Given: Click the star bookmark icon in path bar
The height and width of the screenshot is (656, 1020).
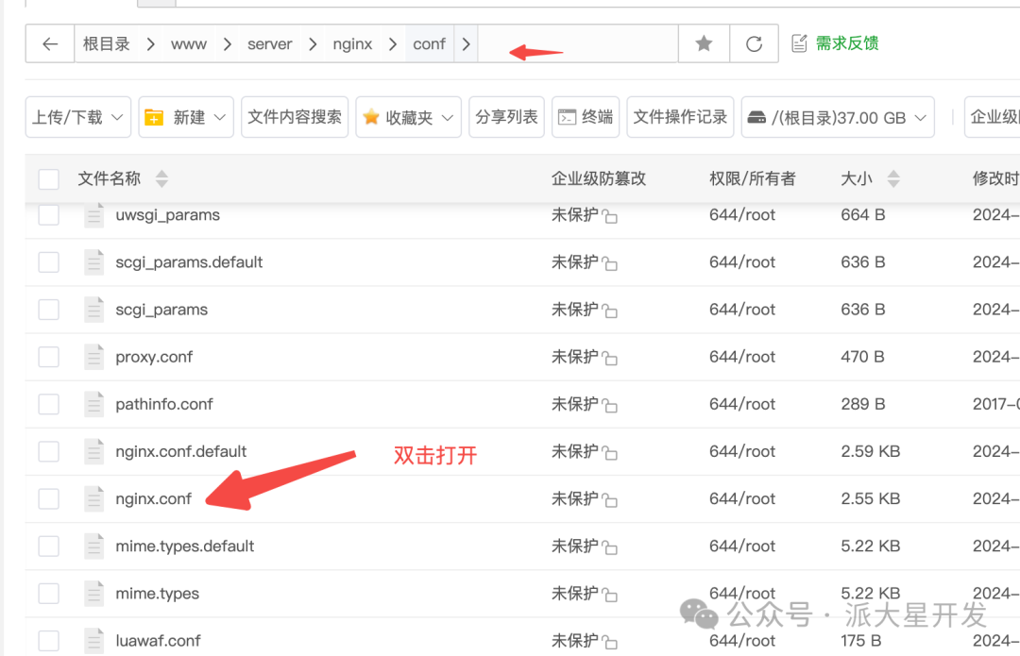Looking at the screenshot, I should [x=704, y=44].
